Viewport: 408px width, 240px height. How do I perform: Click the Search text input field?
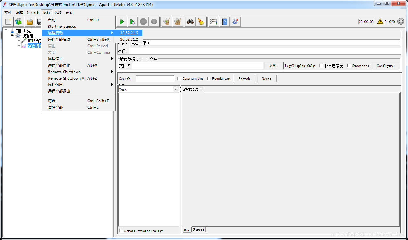155,78
